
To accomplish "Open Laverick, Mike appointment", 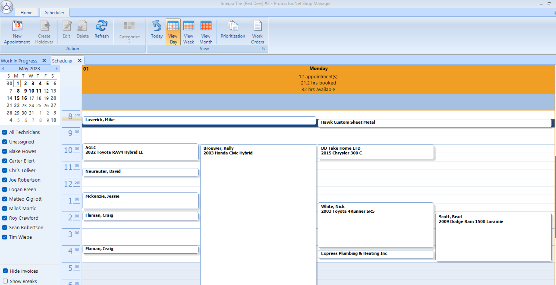I will point(199,120).
